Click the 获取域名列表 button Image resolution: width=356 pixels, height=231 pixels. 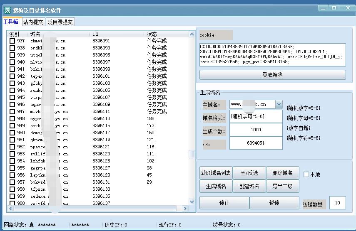(216, 173)
